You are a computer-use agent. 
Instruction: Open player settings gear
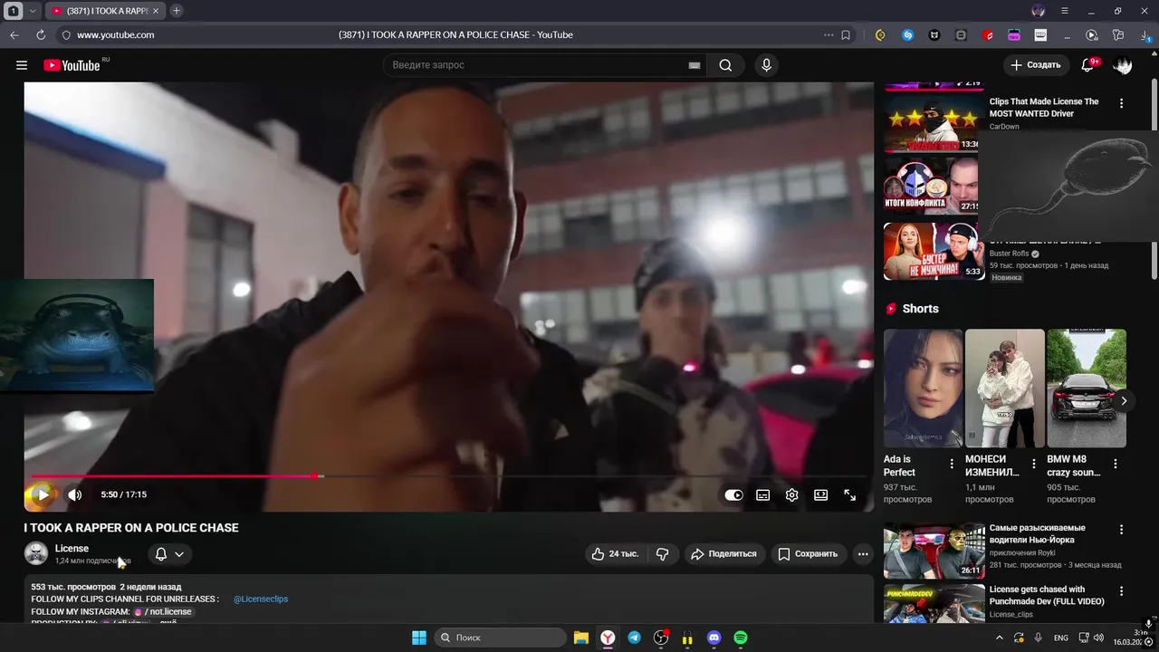point(792,495)
